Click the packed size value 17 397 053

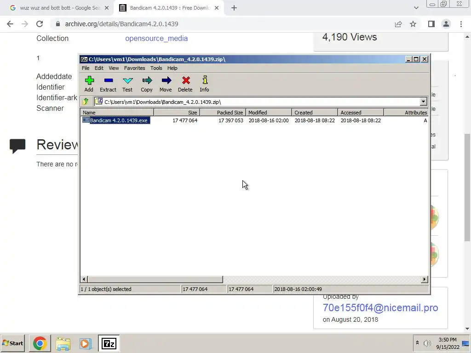231,120
